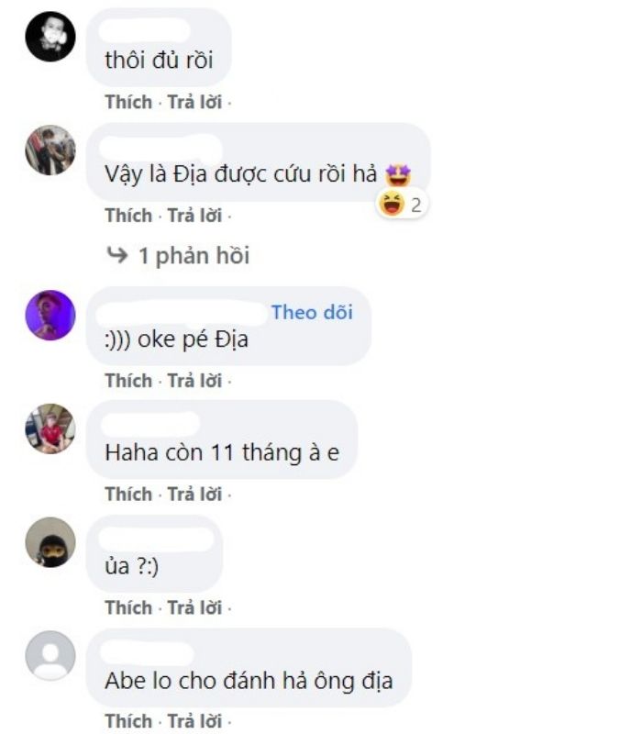Open profile picture beside 'thôi đủ rồi' comment

[x=50, y=37]
